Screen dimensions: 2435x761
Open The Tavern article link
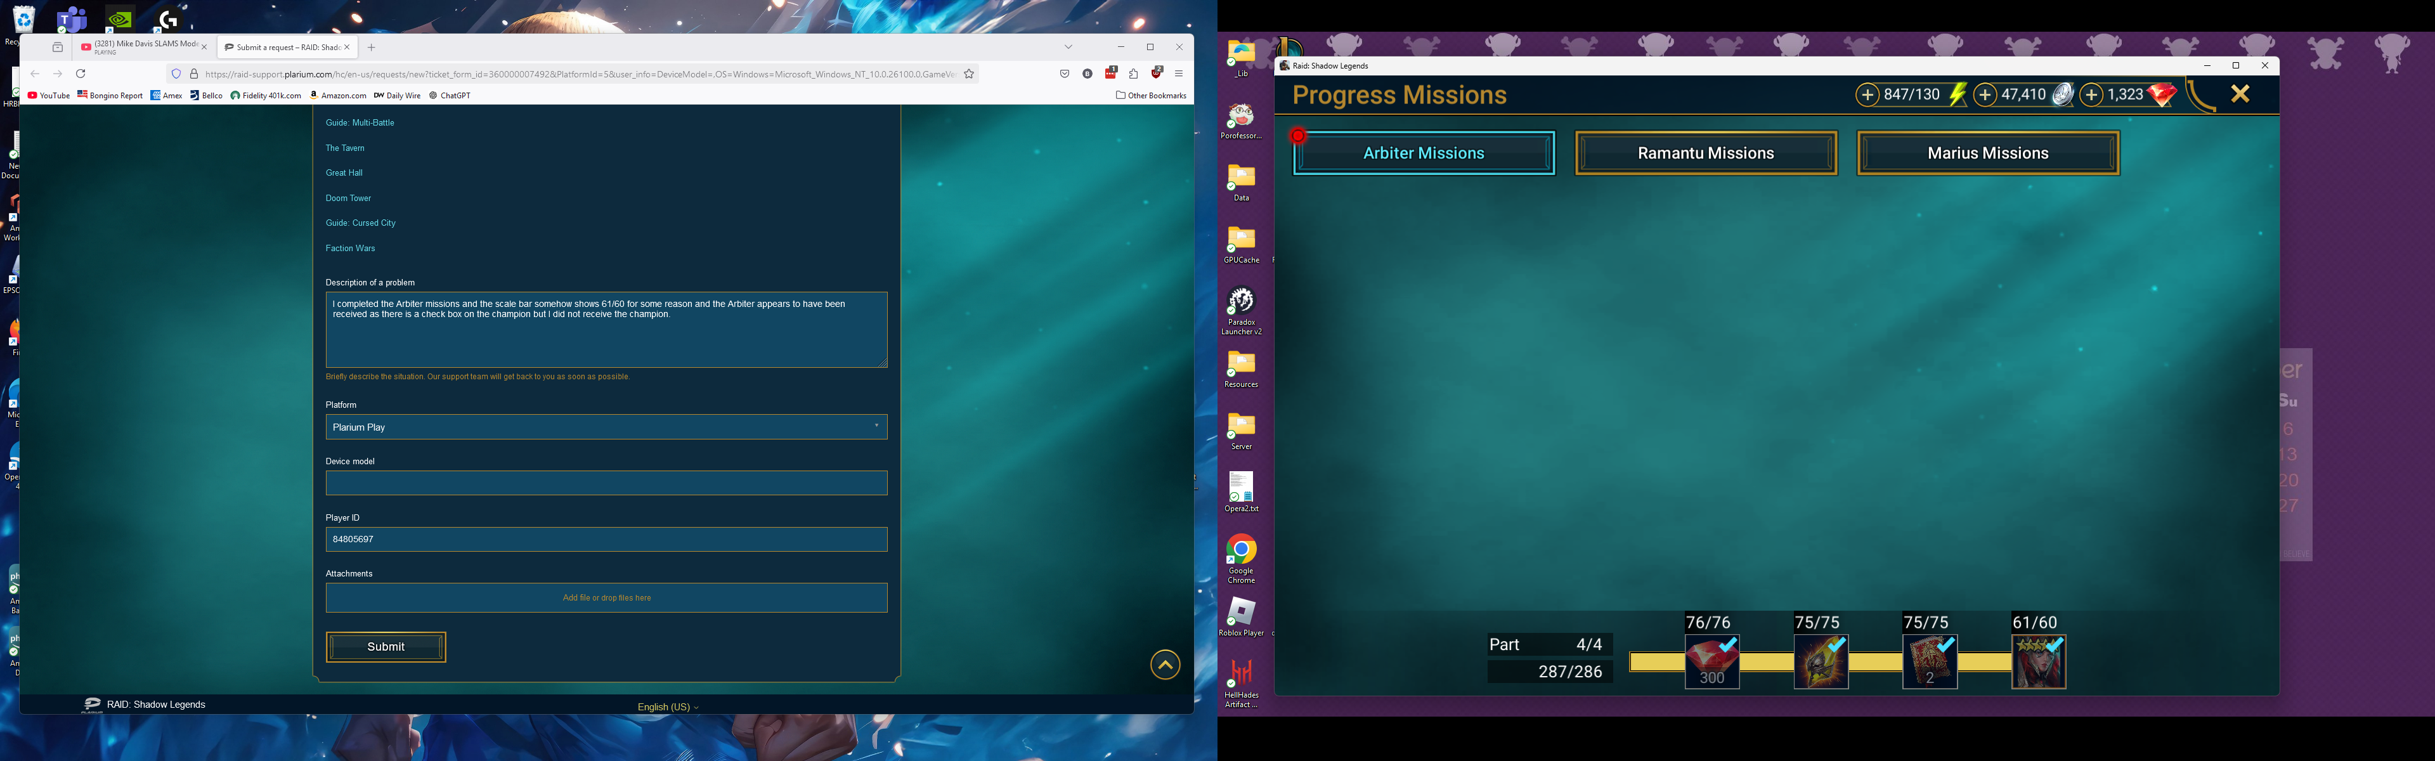[345, 148]
